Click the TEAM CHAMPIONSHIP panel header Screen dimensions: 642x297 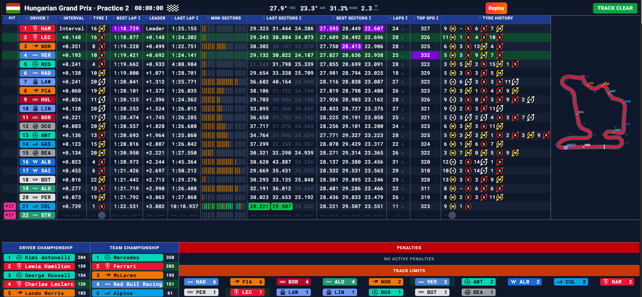[134, 247]
